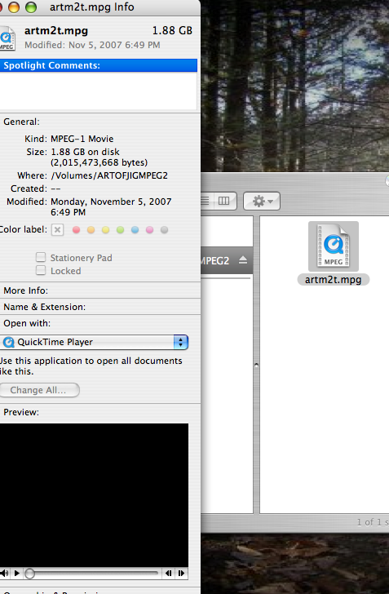389x594 pixels.
Task: Step the preview forward one frame
Action: click(x=181, y=573)
